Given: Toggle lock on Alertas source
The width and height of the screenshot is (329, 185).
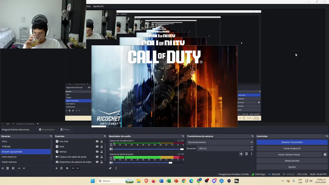Looking at the screenshot, I should pos(102,152).
